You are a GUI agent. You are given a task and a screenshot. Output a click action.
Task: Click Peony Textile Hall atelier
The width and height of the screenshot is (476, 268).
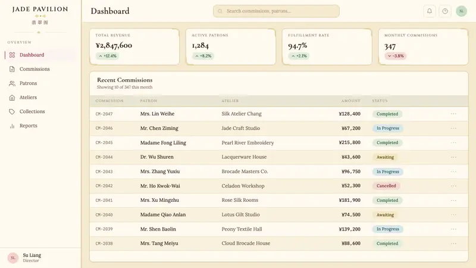coord(242,229)
